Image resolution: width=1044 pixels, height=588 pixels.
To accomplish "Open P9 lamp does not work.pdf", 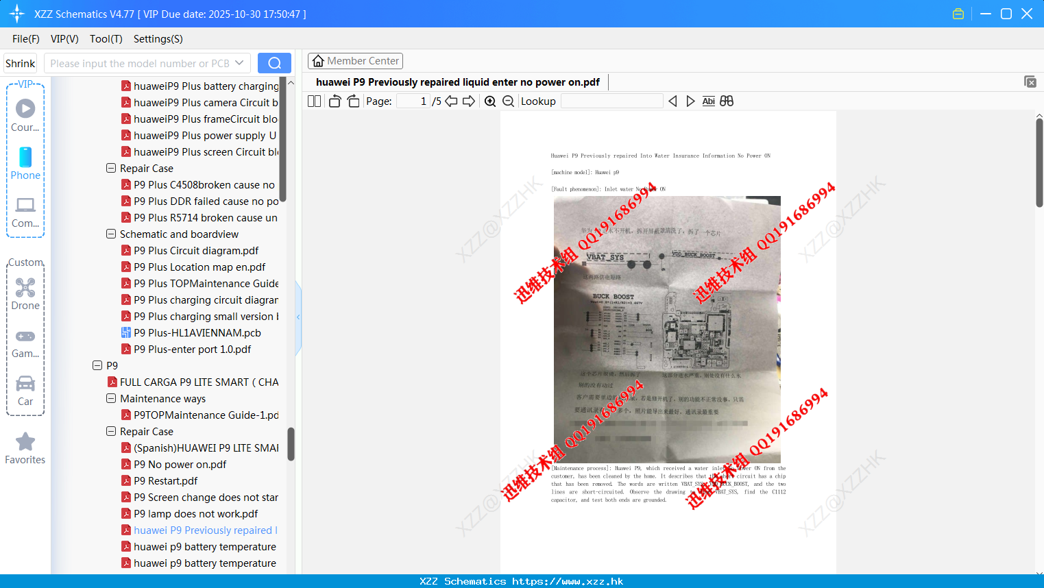I will click(196, 514).
